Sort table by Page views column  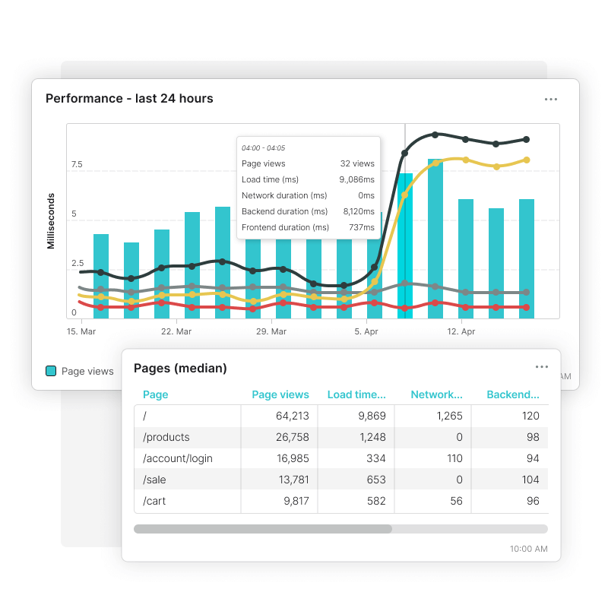(280, 394)
